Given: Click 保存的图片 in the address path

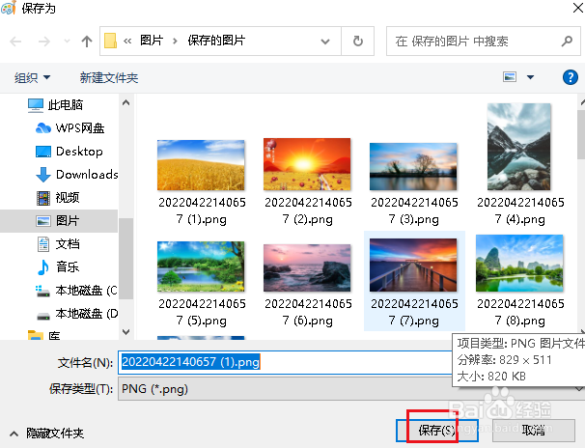Looking at the screenshot, I should (216, 41).
